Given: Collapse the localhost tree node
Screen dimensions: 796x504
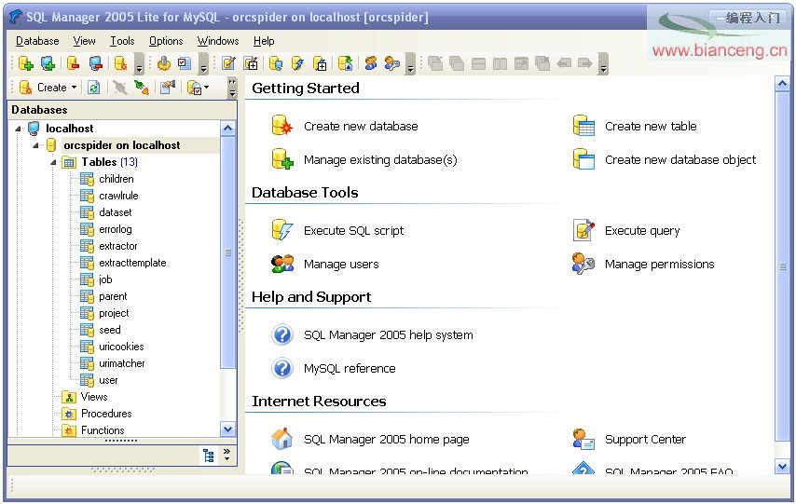Looking at the screenshot, I should point(19,129).
